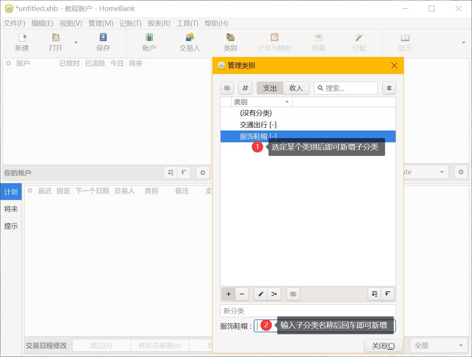This screenshot has width=472, height=357.
Task: Click the minus button to delete category
Action: (242, 294)
